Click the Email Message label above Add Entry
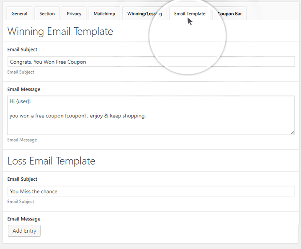301x249 pixels. coord(24,219)
